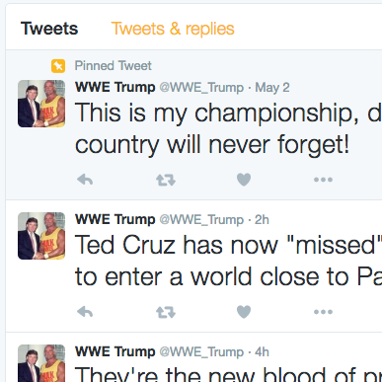The image size is (382, 382).
Task: Open WWE Trump avatar on 2h tweet
Action: (x=41, y=236)
